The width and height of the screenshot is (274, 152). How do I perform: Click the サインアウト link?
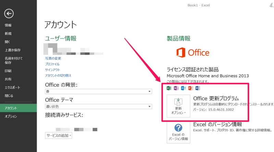(53, 70)
